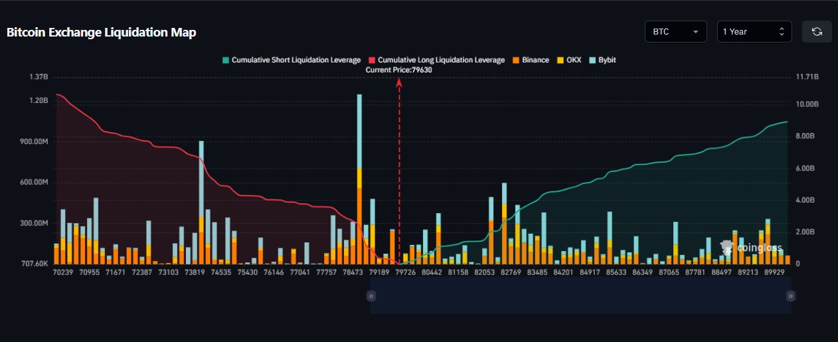Open the 1 Year timeframe selector

[x=754, y=31]
